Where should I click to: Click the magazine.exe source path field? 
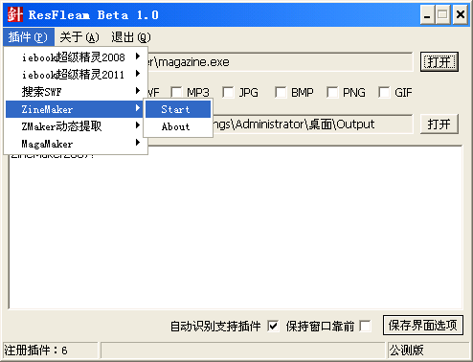coord(281,62)
